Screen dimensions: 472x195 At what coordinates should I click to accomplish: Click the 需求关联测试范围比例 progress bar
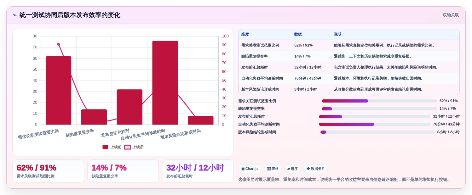[x=379, y=101]
